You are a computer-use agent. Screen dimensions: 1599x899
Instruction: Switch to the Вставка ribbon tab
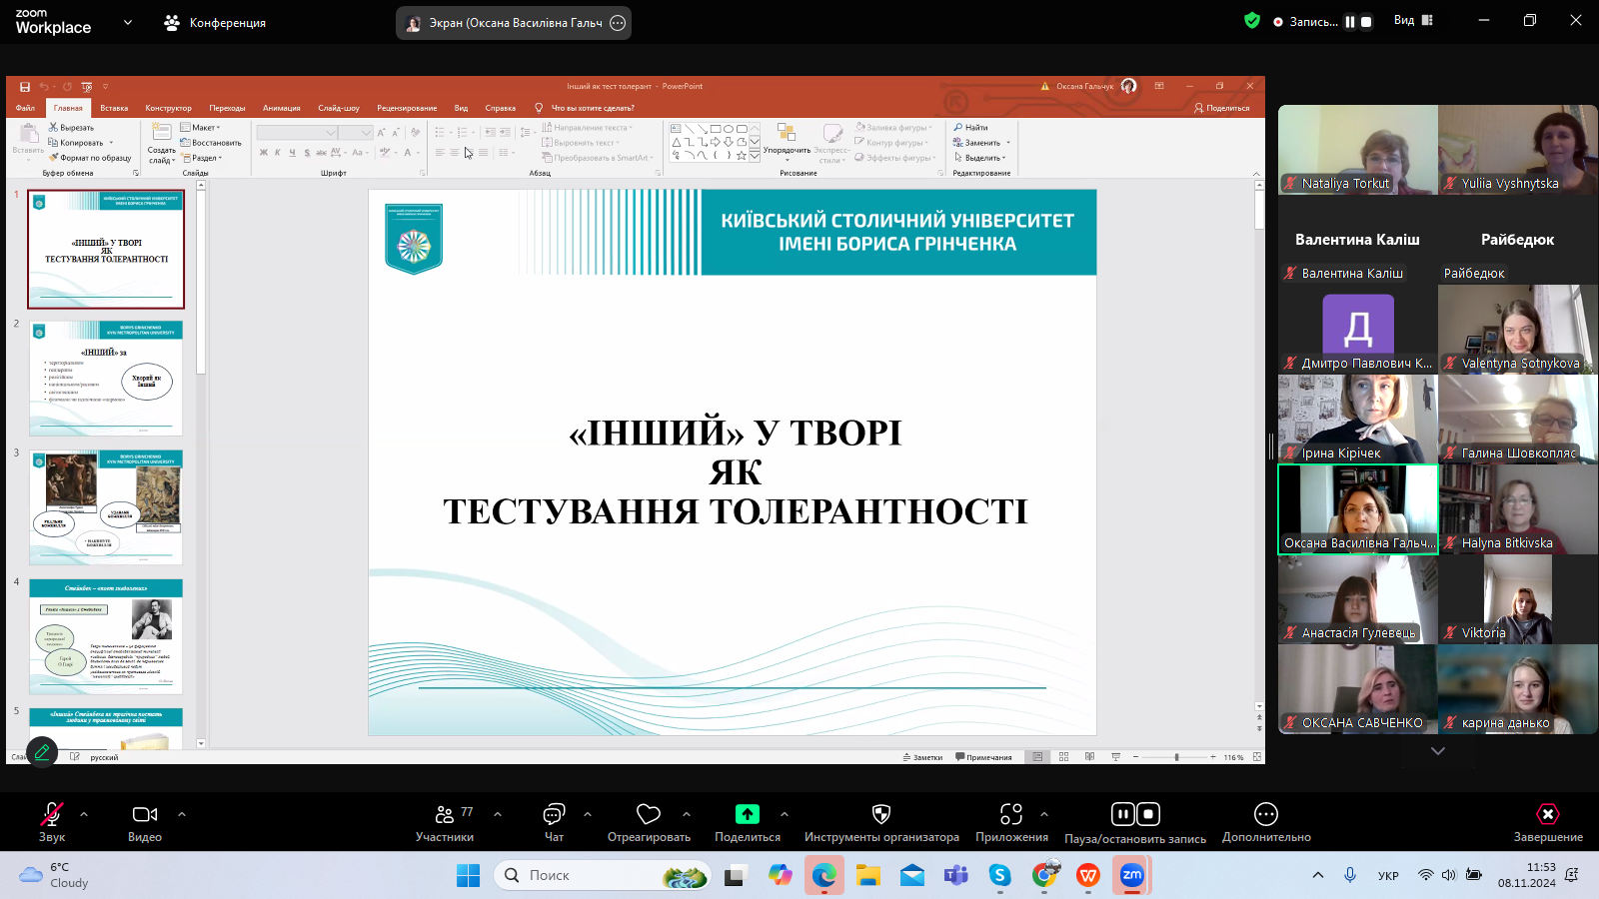pos(114,108)
